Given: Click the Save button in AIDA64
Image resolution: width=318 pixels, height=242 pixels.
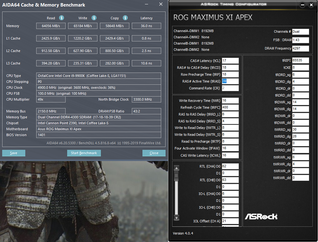Looking at the screenshot, I should pos(13,153).
